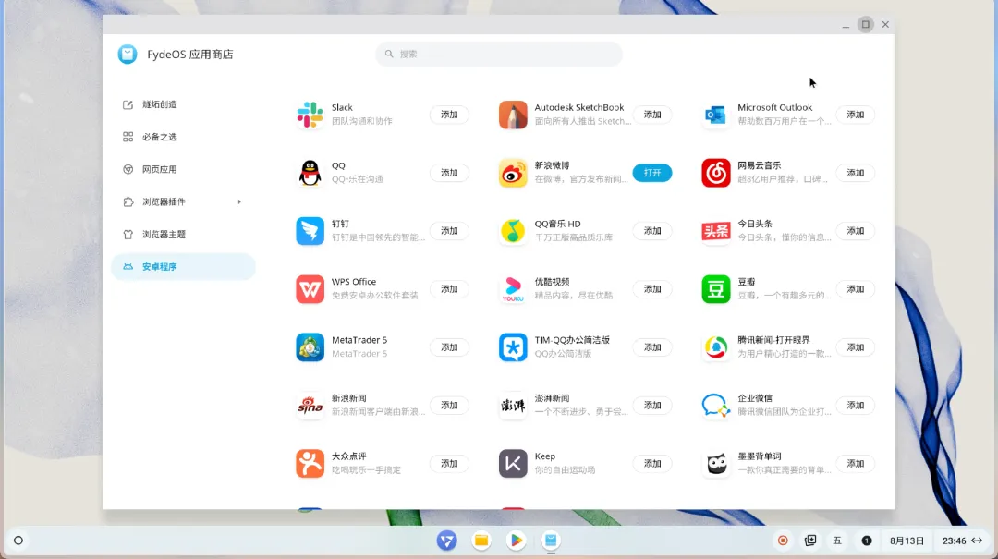Add Keep using 添加 button
Screen dimensions: 998x559
coord(652,464)
